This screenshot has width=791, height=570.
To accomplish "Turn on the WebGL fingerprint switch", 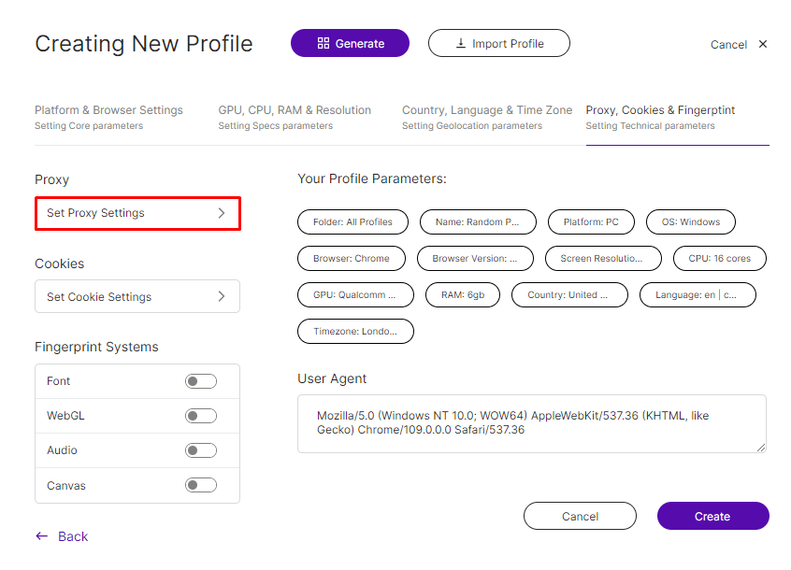I will pos(201,416).
